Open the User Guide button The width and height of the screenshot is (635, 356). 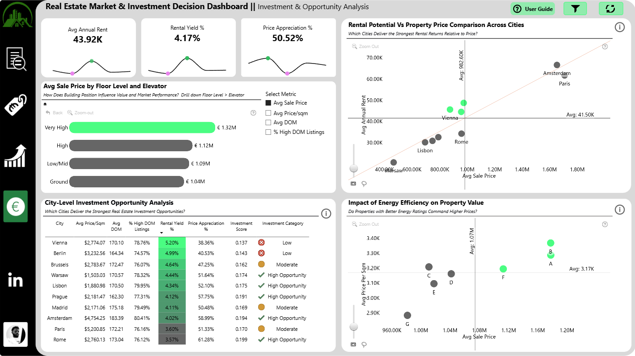point(533,9)
